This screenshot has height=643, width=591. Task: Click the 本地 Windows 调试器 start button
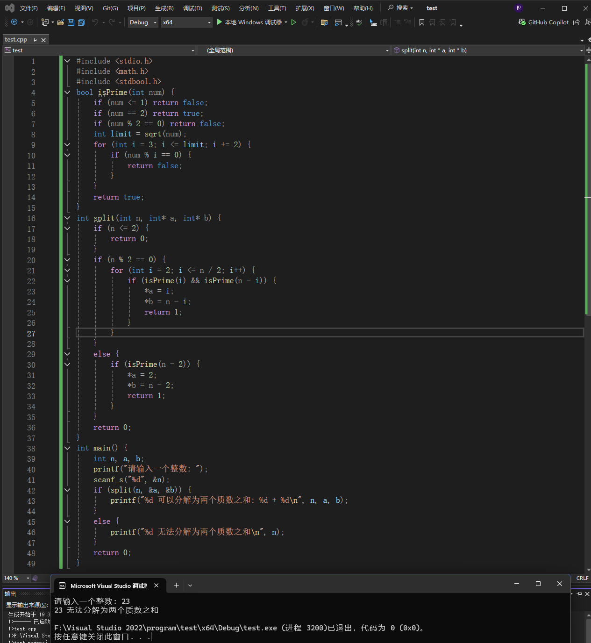coord(249,22)
